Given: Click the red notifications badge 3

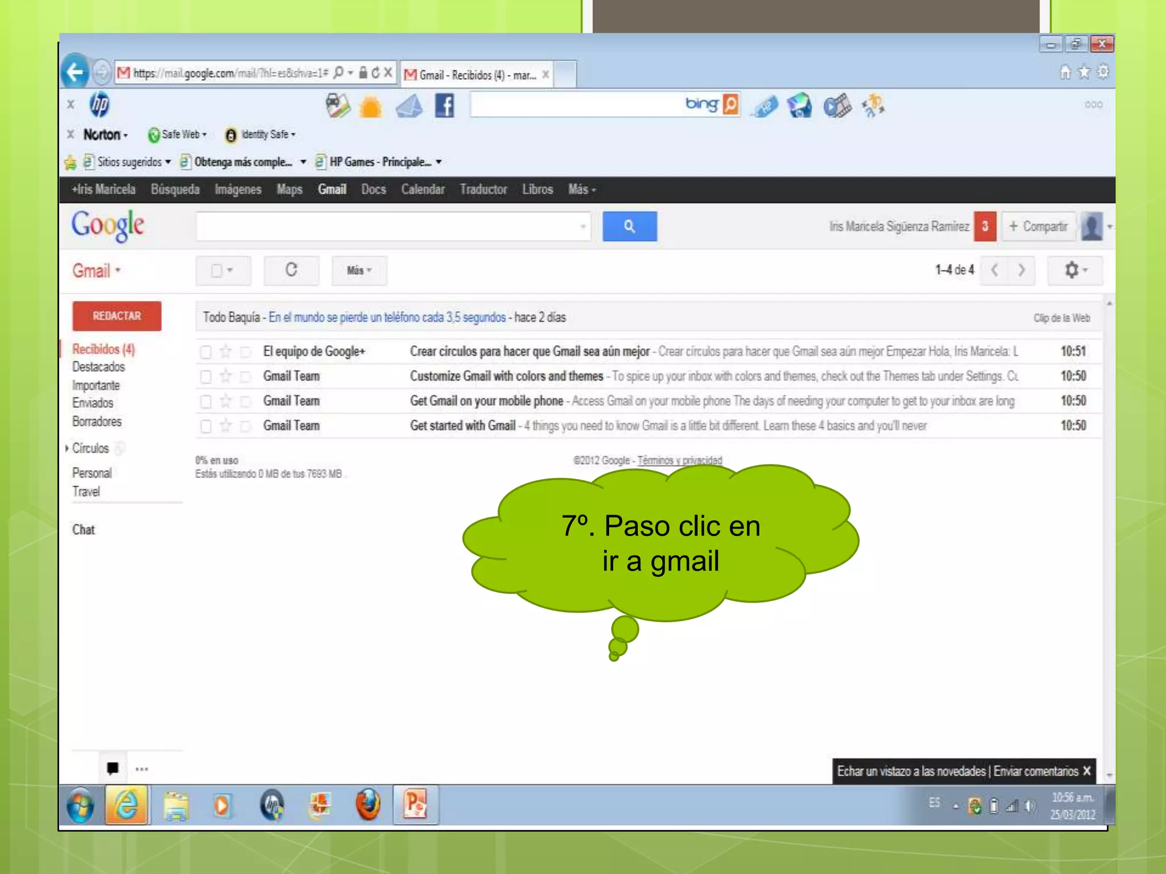Looking at the screenshot, I should point(985,226).
